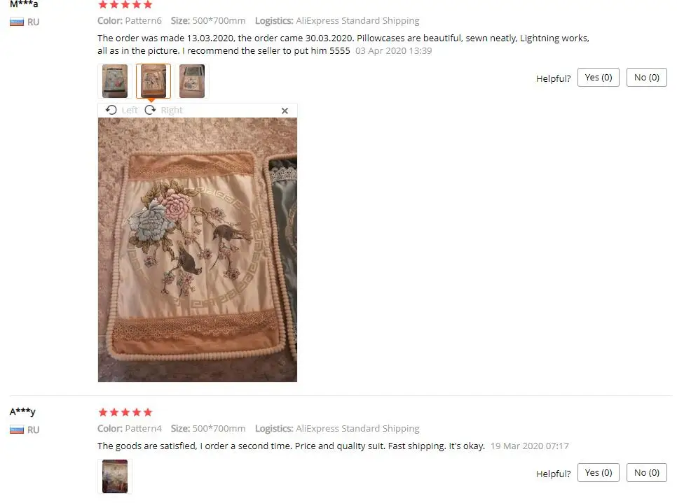Click reviewer name M***a
Screen dimensions: 677x503
(24, 4)
